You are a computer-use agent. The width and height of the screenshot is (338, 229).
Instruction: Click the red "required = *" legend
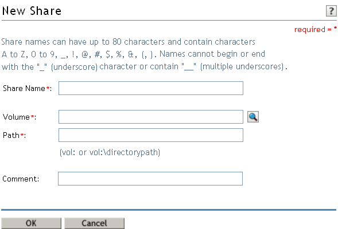click(x=316, y=29)
